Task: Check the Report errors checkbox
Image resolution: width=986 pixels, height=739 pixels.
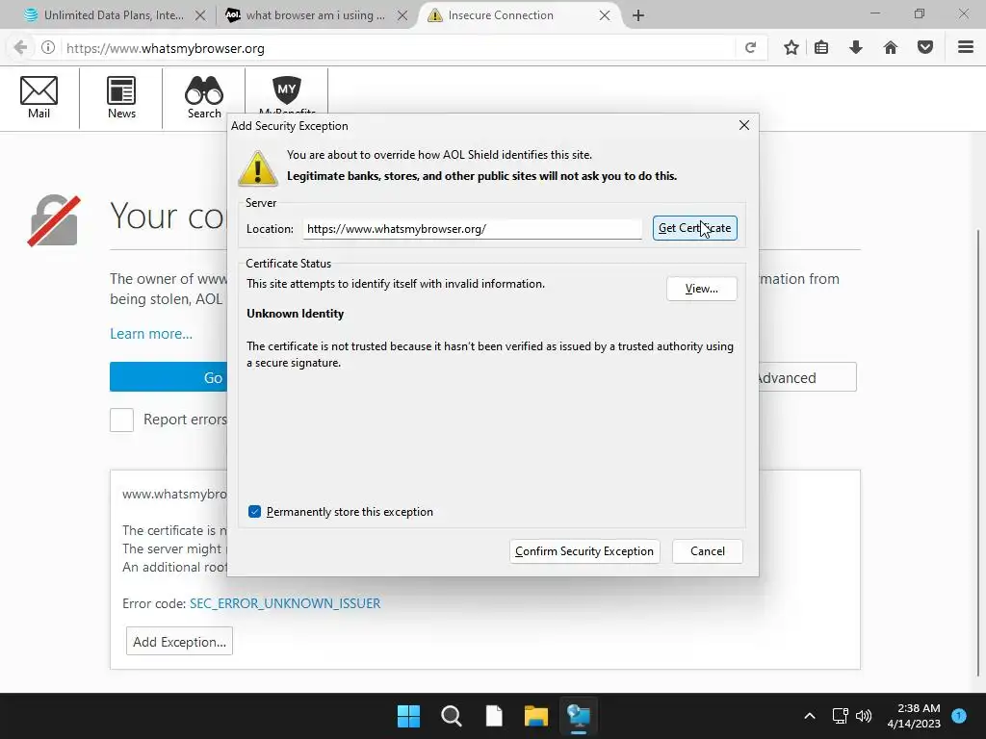Action: [121, 420]
